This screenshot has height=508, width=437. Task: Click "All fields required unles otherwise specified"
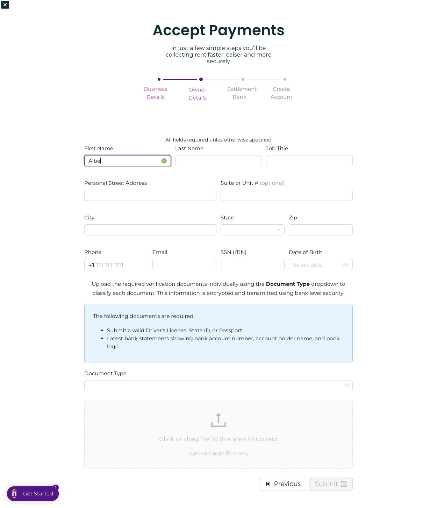(218, 140)
